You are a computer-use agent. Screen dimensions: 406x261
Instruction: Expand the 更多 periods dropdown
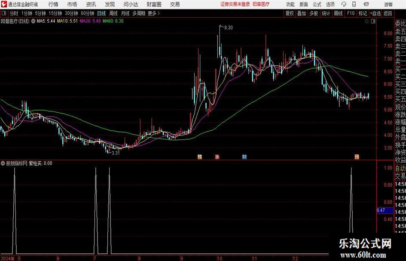[x=154, y=13]
